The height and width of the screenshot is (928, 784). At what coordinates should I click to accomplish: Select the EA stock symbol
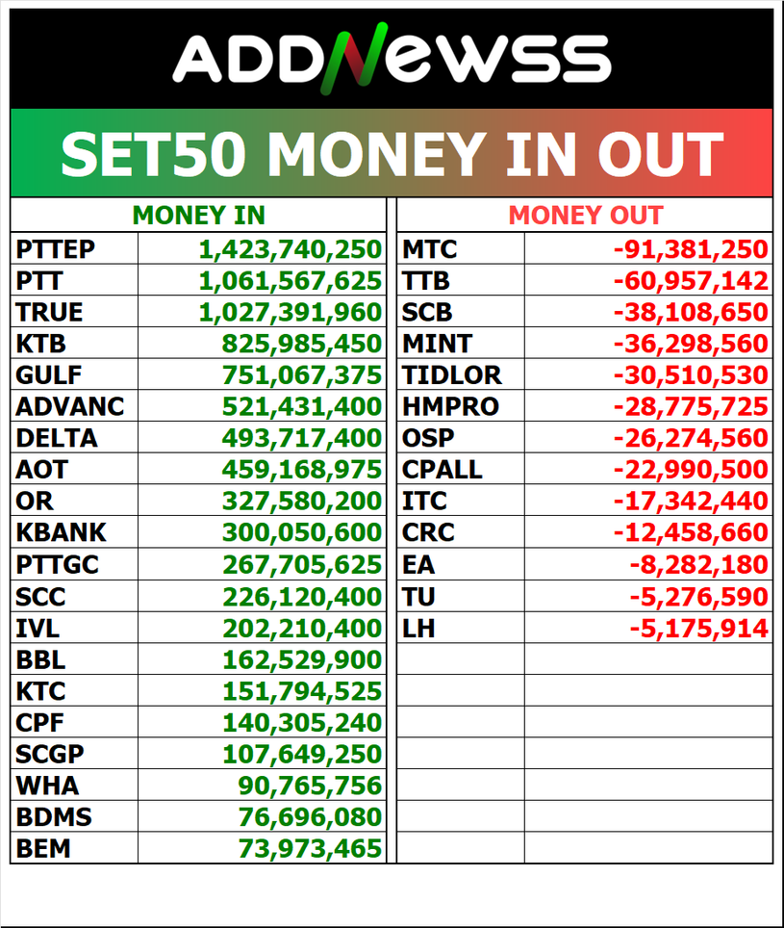418,564
